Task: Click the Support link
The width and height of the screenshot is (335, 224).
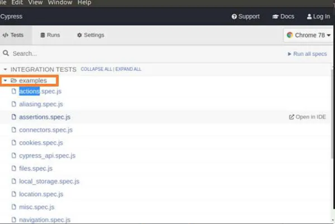Action: [x=246, y=16]
